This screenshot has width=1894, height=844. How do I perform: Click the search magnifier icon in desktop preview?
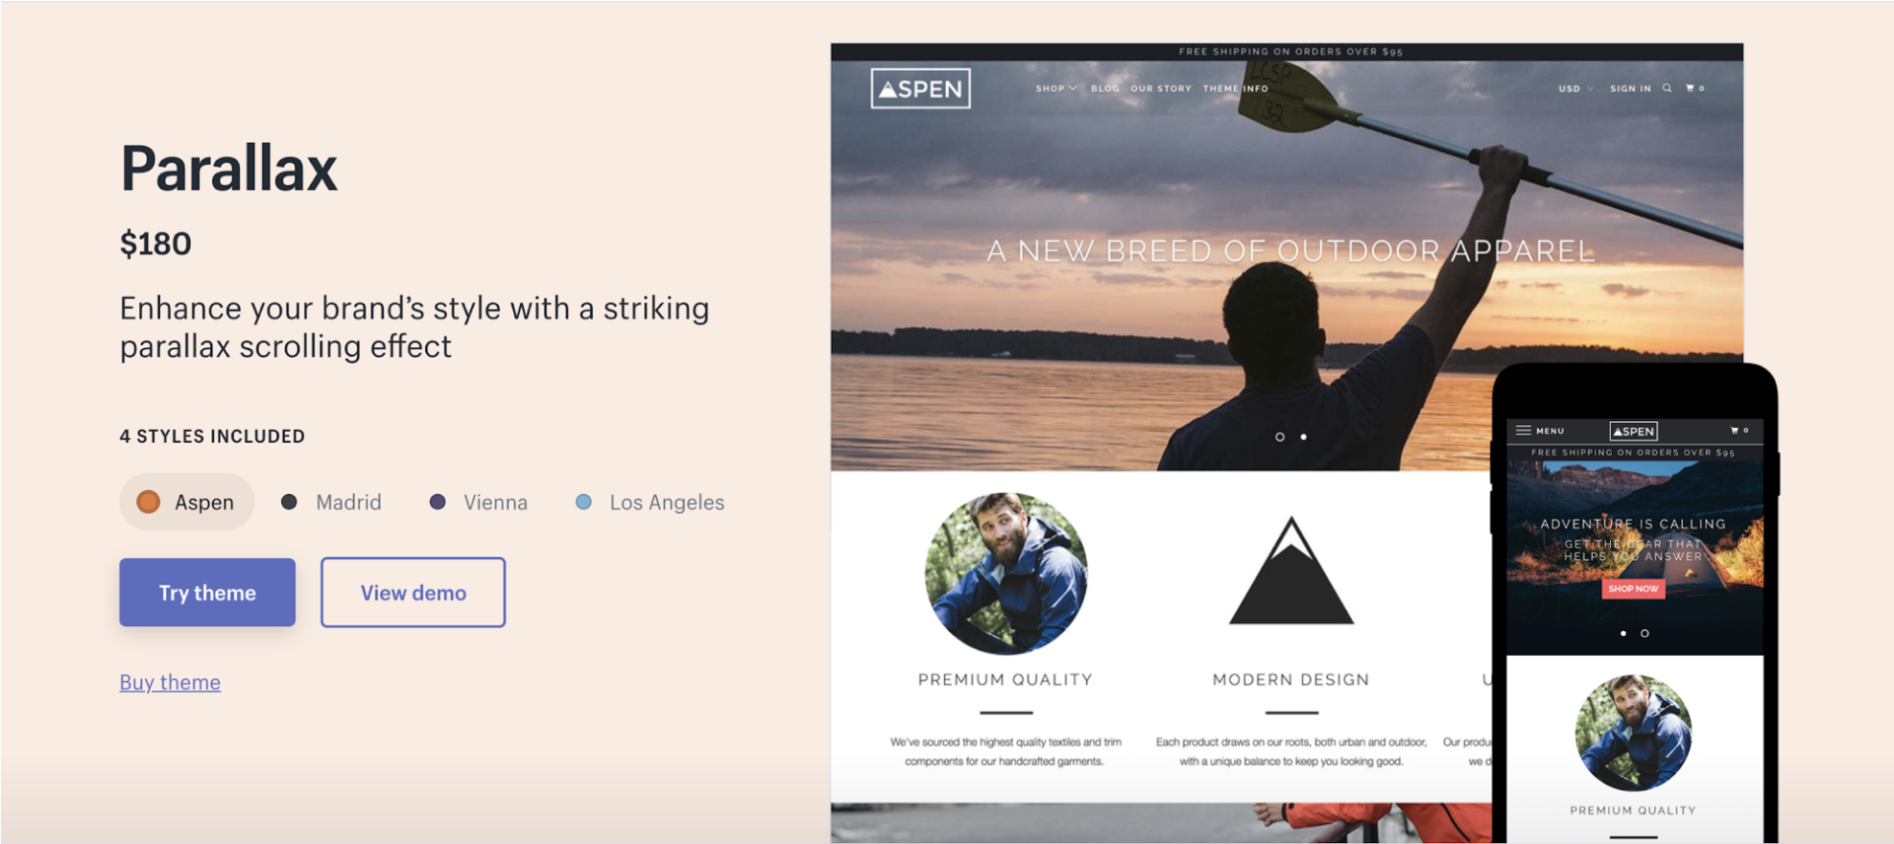pyautogui.click(x=1667, y=89)
